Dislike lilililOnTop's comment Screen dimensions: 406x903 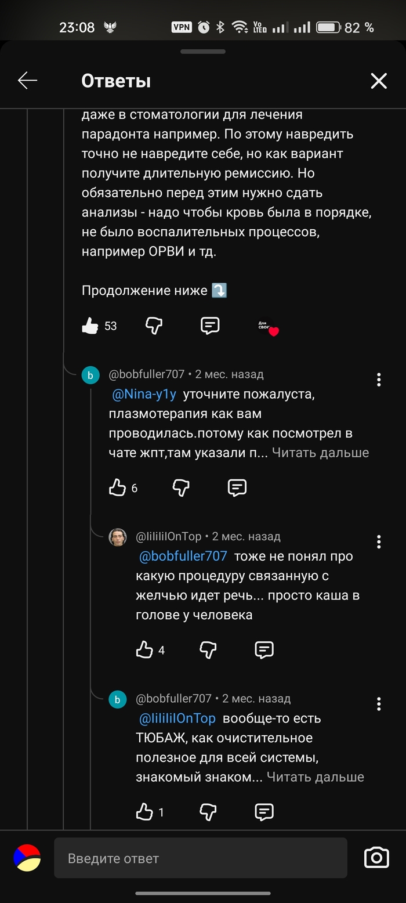(208, 650)
